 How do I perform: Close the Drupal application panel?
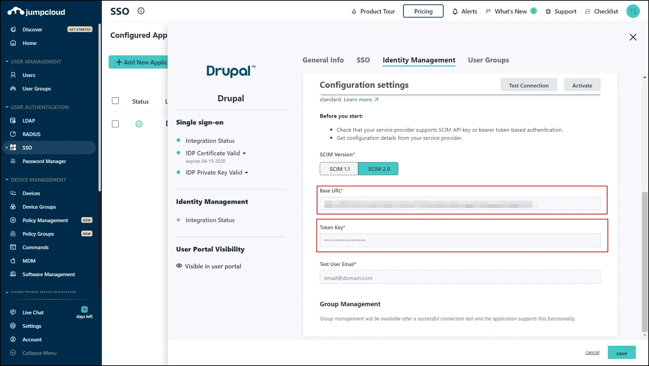633,37
